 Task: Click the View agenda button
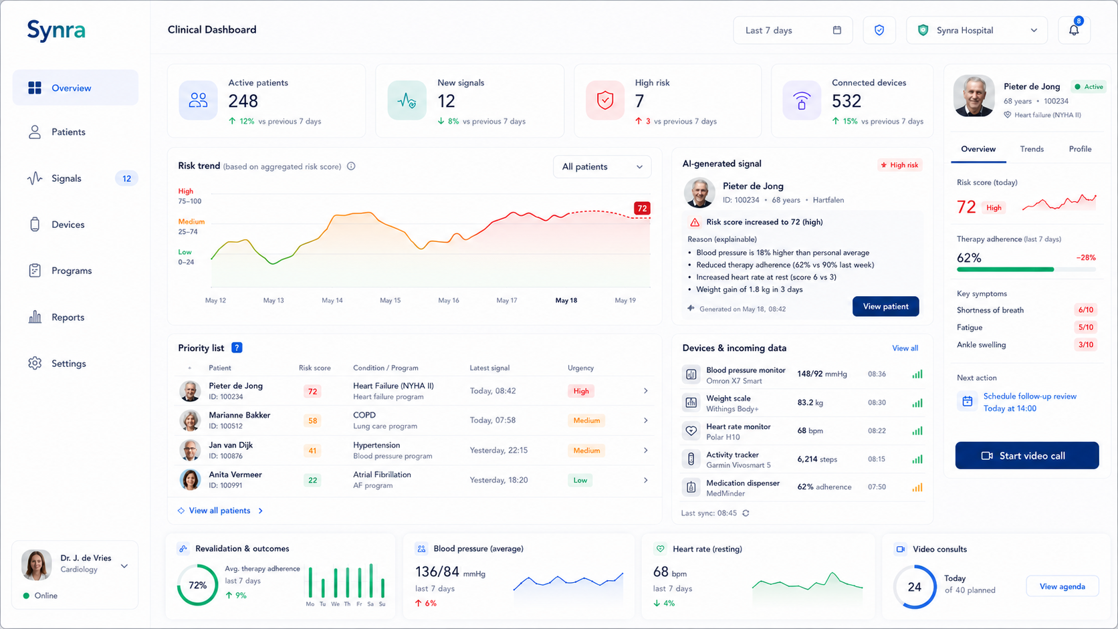pyautogui.click(x=1062, y=586)
